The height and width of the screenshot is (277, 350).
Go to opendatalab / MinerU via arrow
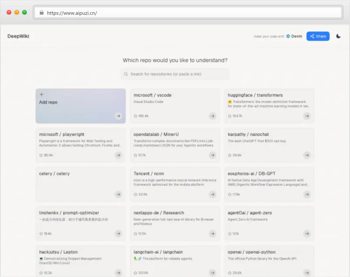(x=213, y=155)
